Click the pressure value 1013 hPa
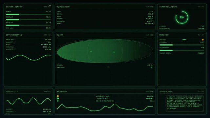 pos(47,47)
